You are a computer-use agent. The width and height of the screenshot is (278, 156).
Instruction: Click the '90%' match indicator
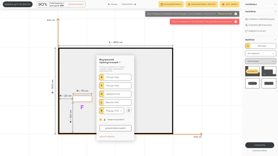(43, 4)
